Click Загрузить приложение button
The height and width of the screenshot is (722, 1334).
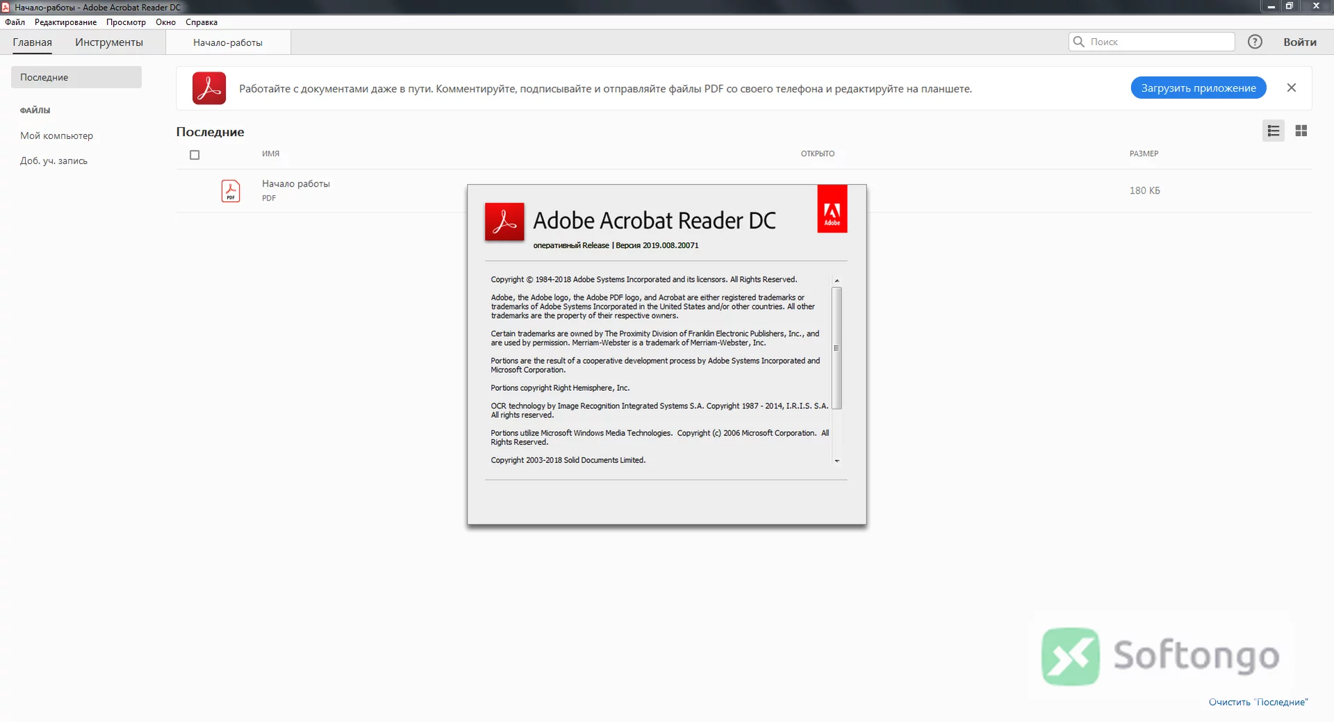[1199, 87]
